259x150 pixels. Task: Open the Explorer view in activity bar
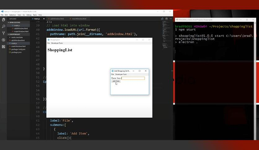[3, 20]
